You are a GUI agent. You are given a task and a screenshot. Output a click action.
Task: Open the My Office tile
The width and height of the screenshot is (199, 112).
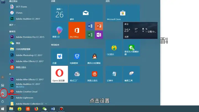[x=77, y=30]
